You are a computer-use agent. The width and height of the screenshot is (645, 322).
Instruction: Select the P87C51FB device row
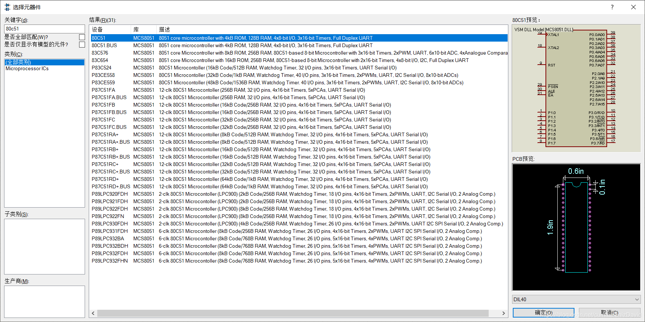coord(299,105)
